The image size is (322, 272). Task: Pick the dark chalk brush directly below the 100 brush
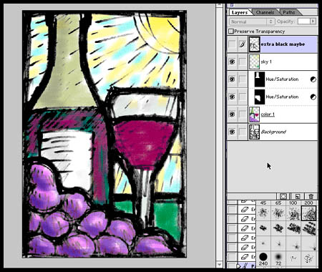[294, 228]
